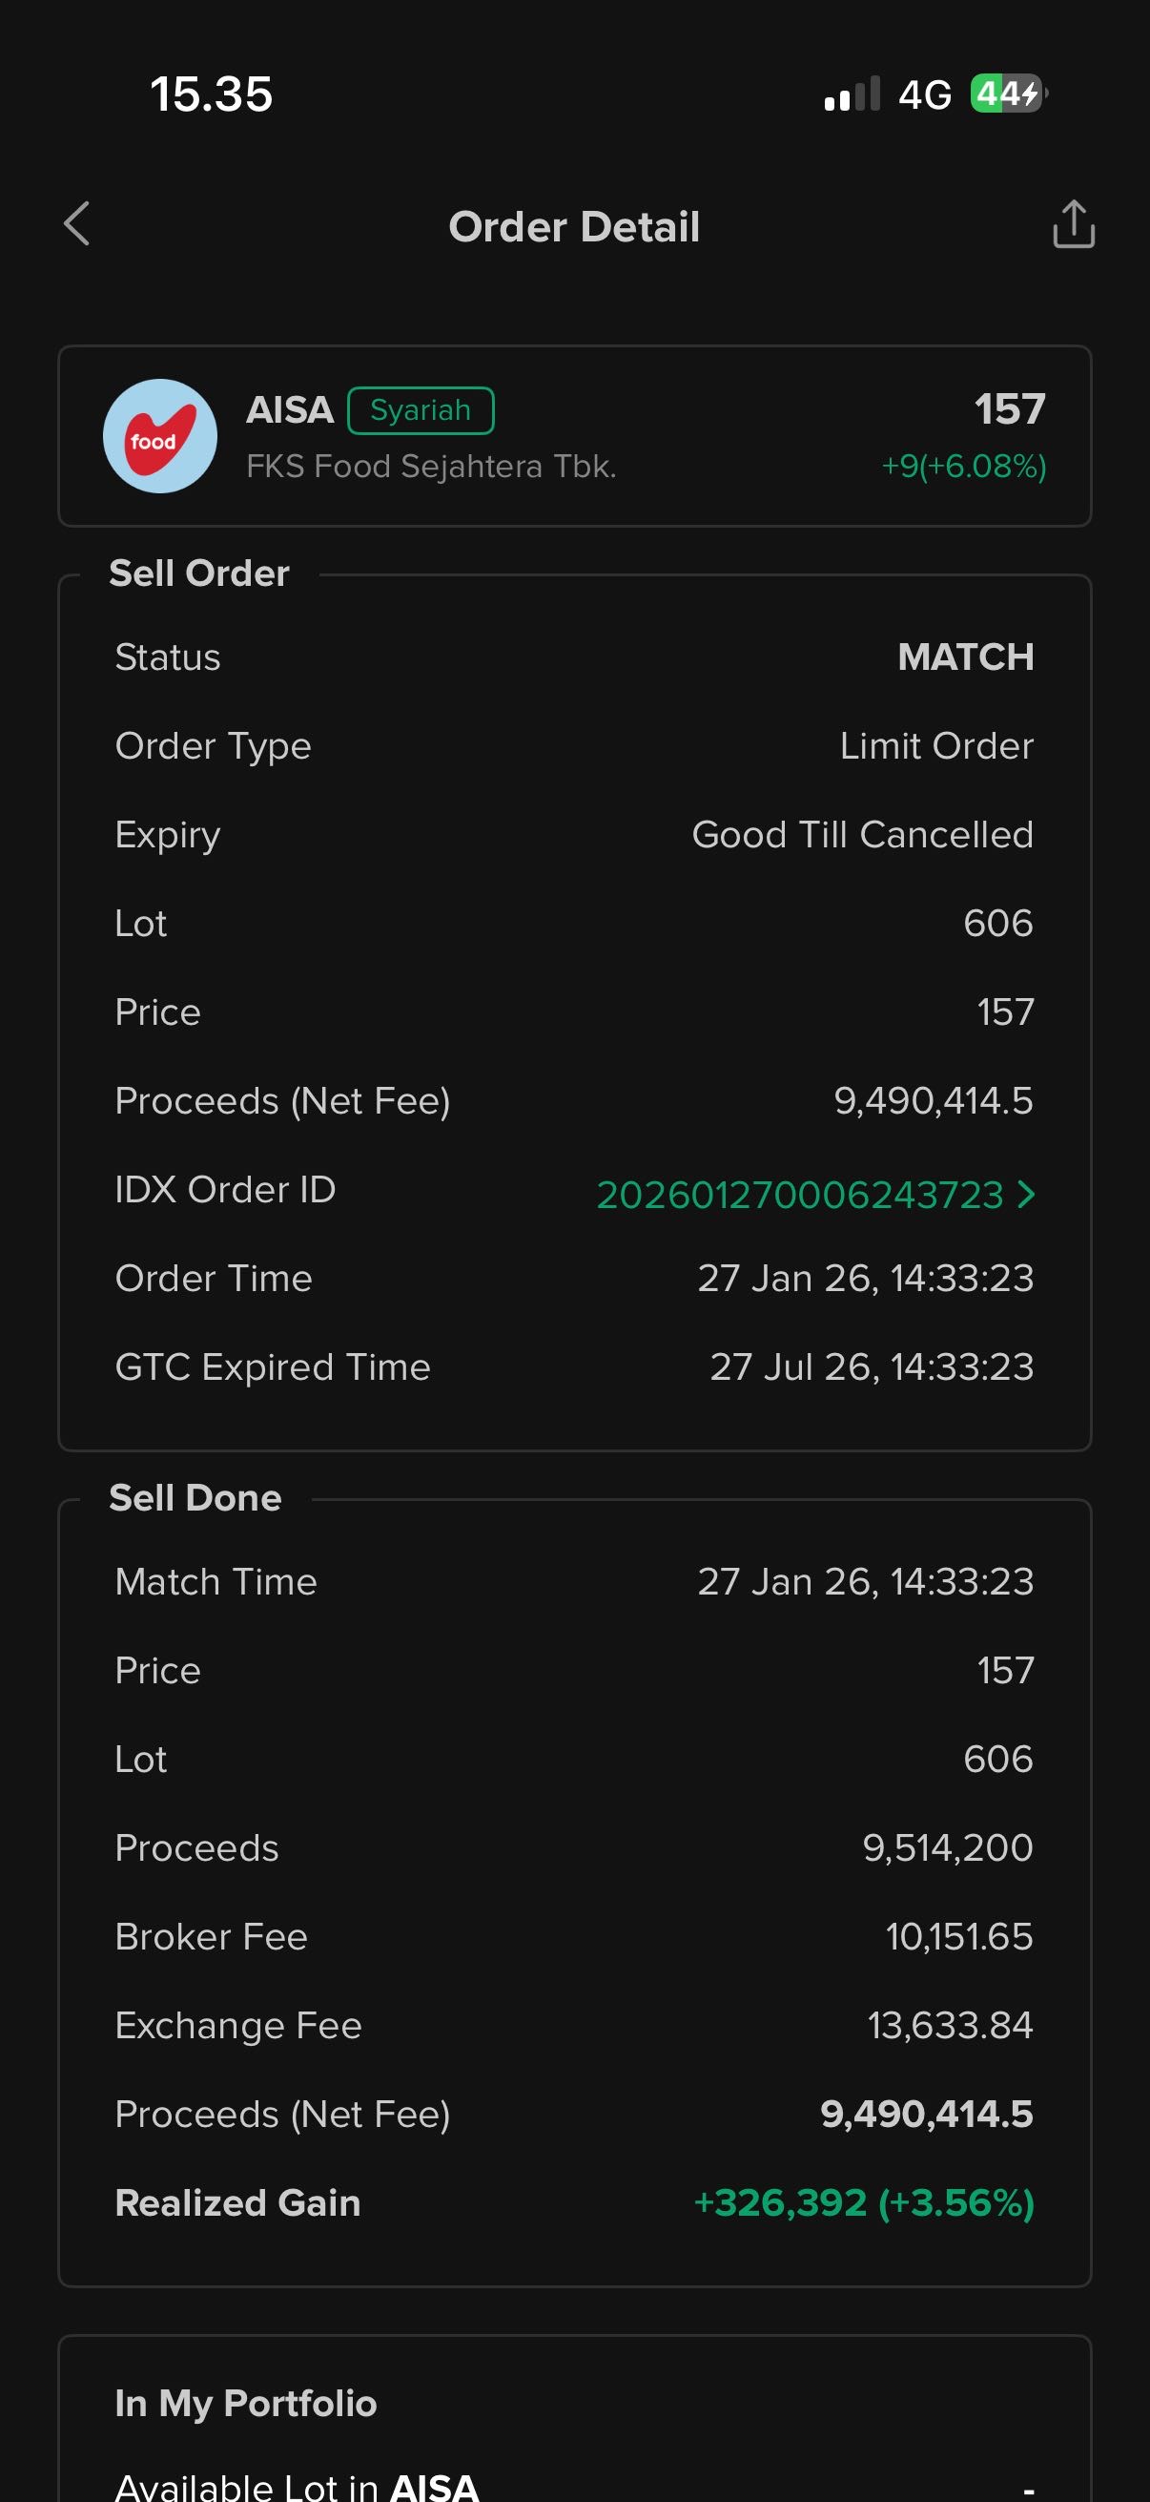Tap the MATCH status value

pyautogui.click(x=965, y=657)
